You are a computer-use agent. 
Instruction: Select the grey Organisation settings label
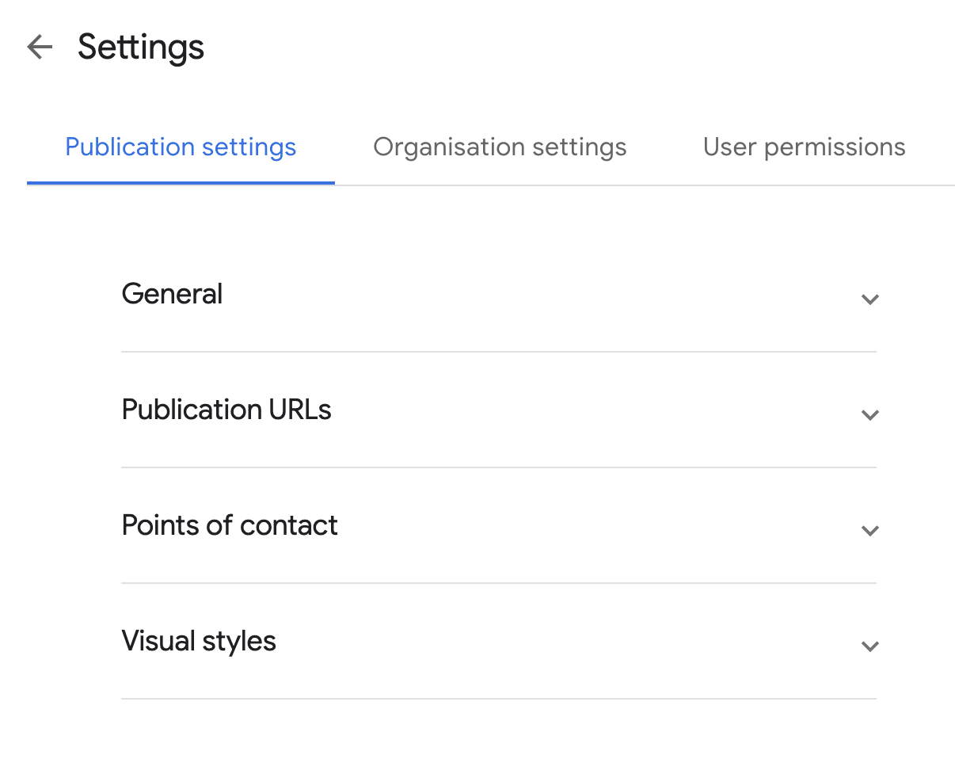pyautogui.click(x=500, y=147)
